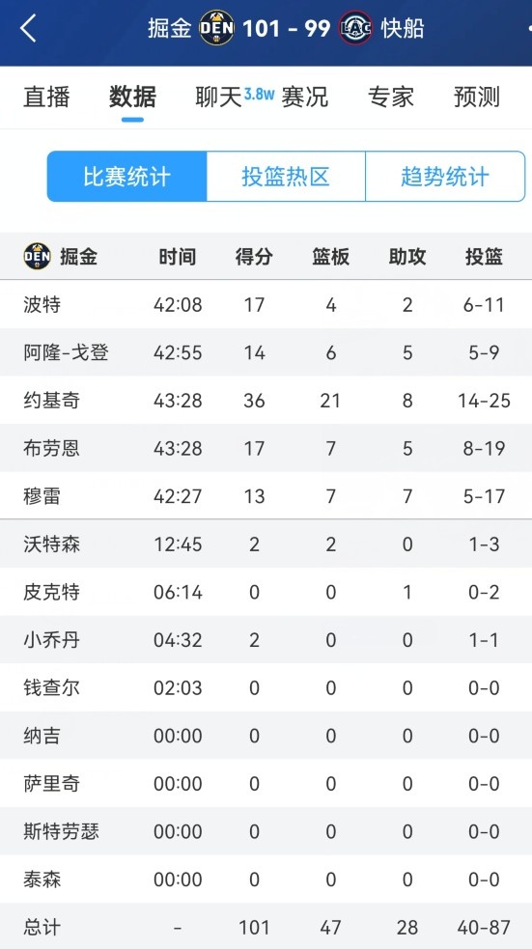Switch to the 聊天 tab
This screenshot has height=949, width=532.
pyautogui.click(x=218, y=97)
